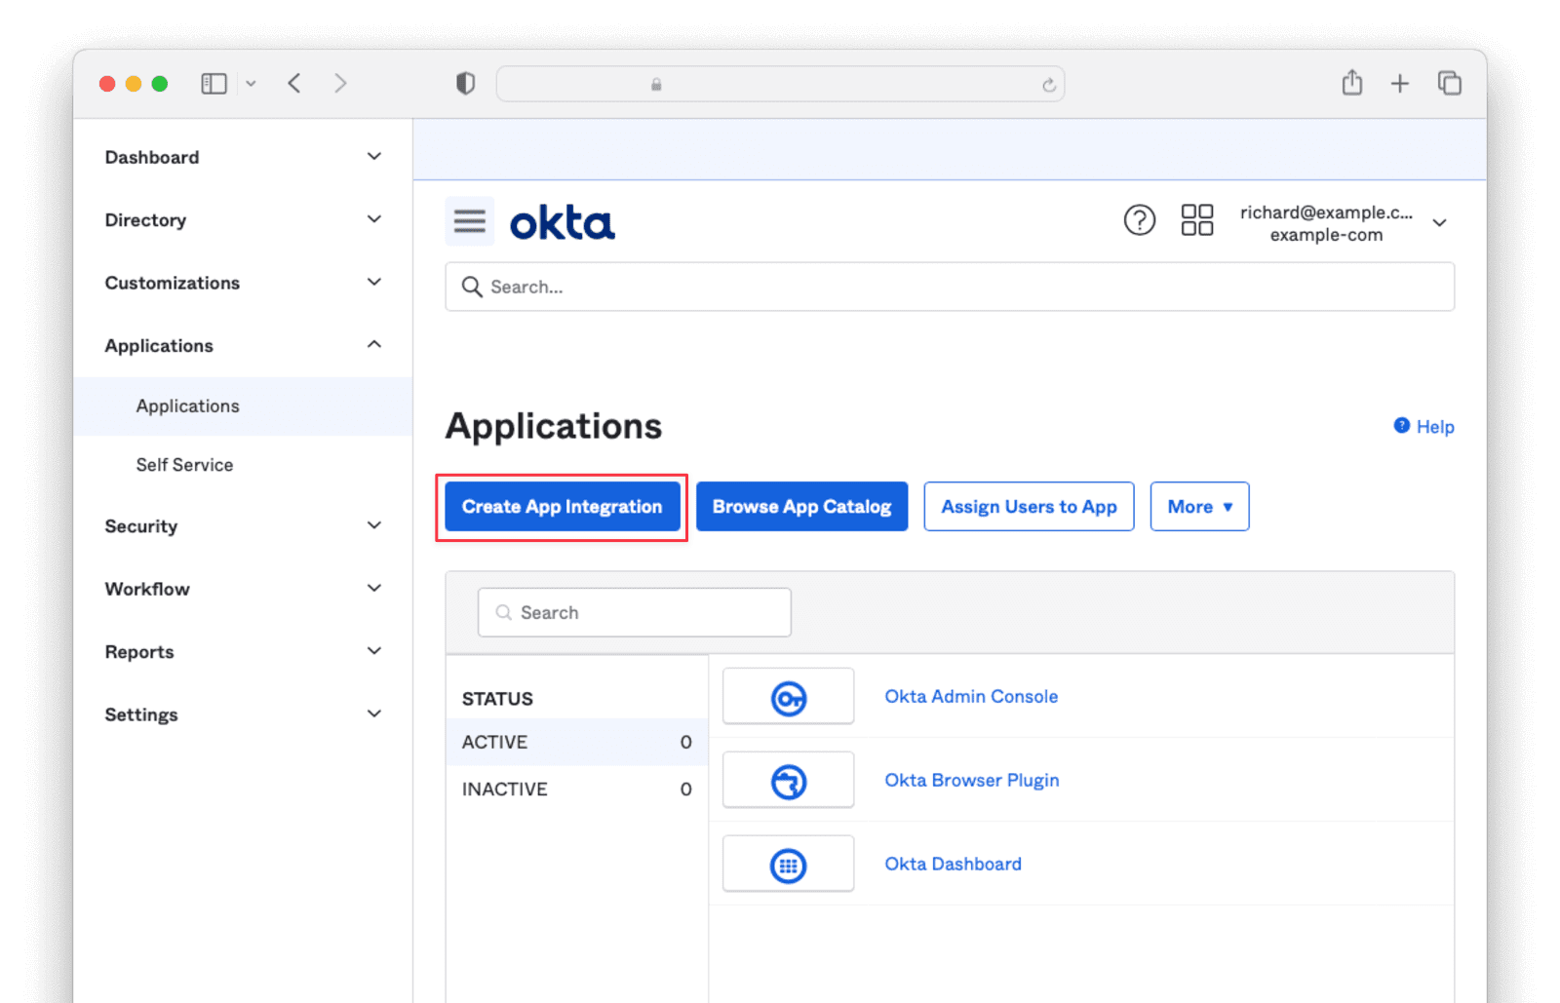Open the More dropdown button

(1199, 507)
